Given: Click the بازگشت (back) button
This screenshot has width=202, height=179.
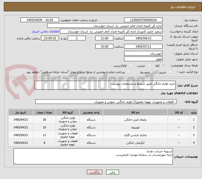Looking at the screenshot, I should pyautogui.click(x=95, y=172).
